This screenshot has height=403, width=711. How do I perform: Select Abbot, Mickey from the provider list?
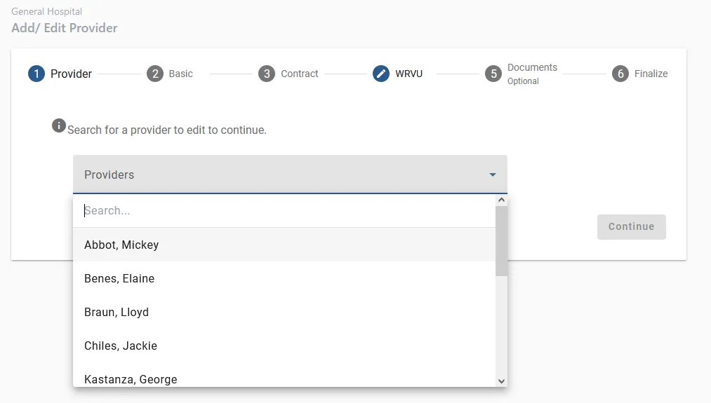coord(121,245)
